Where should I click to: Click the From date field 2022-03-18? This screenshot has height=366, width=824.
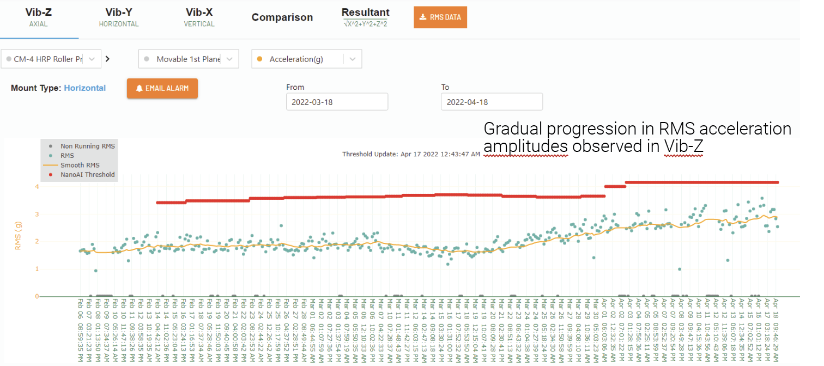(x=337, y=102)
